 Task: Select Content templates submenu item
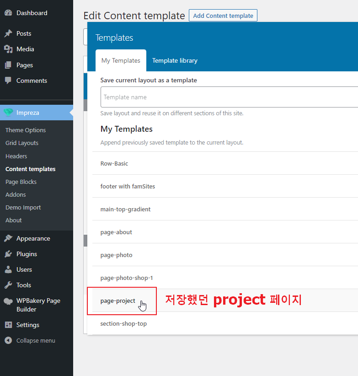(x=31, y=169)
